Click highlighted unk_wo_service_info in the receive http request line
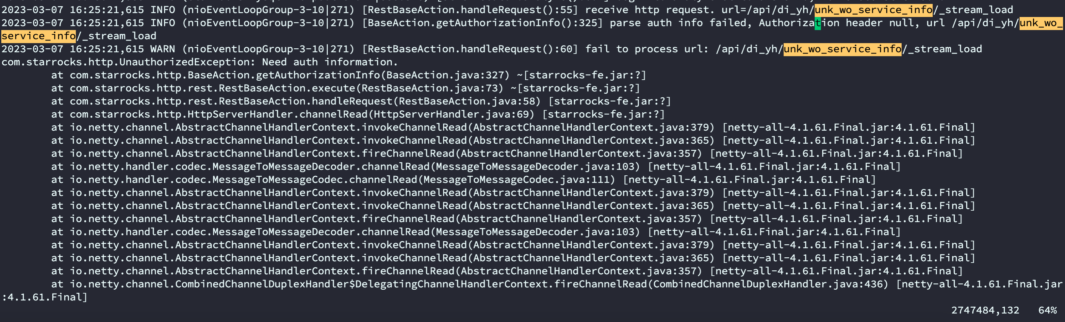The width and height of the screenshot is (1065, 322). click(873, 9)
